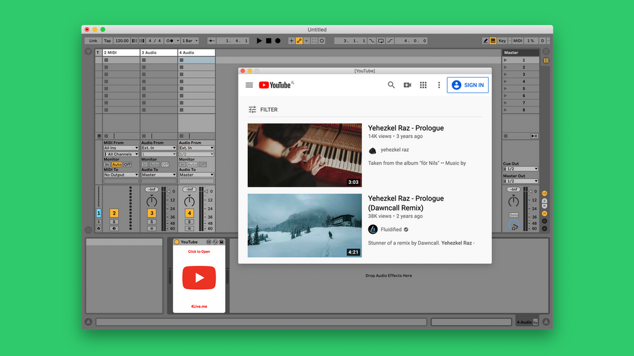Arm the 4 Audio track for recording
634x356 pixels.
[189, 229]
